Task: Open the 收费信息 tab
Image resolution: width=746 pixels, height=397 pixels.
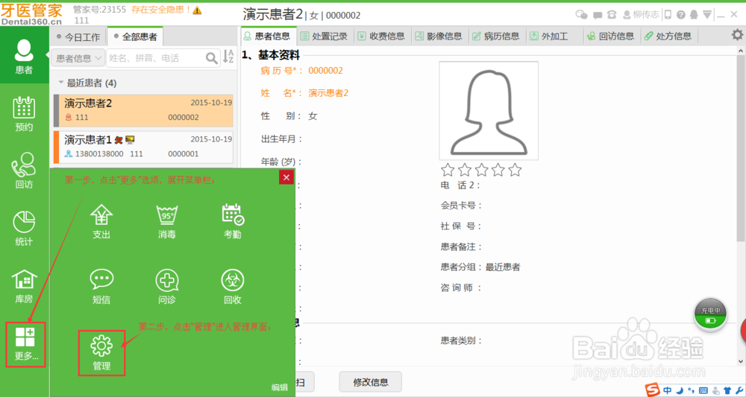Action: tap(382, 36)
